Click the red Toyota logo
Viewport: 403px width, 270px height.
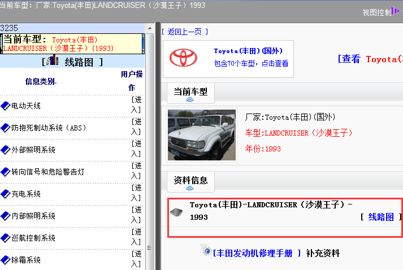pyautogui.click(x=183, y=58)
